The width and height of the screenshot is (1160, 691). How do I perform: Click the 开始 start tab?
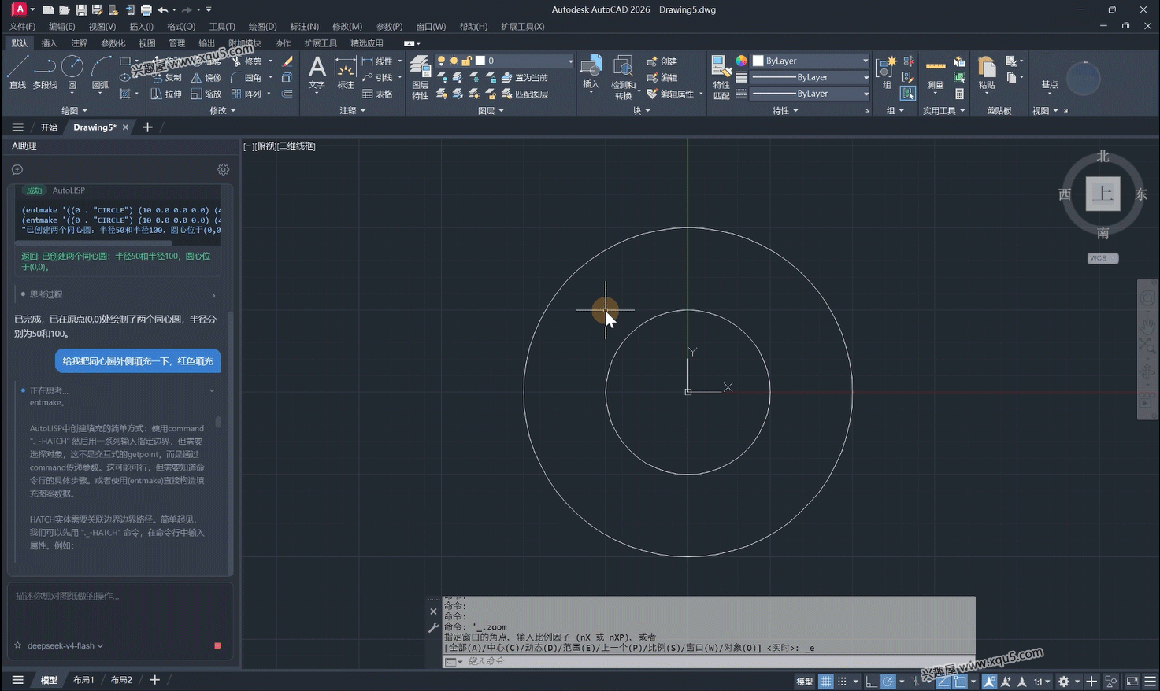pos(49,127)
